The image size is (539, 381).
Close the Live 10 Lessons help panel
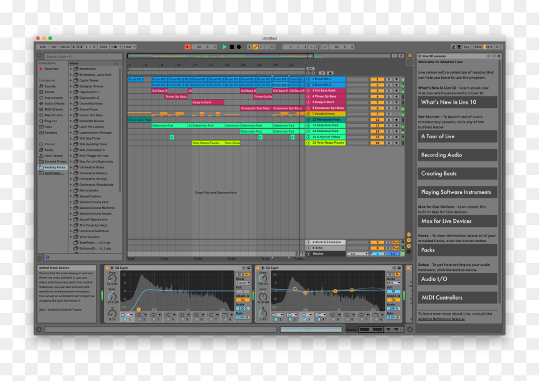click(419, 56)
